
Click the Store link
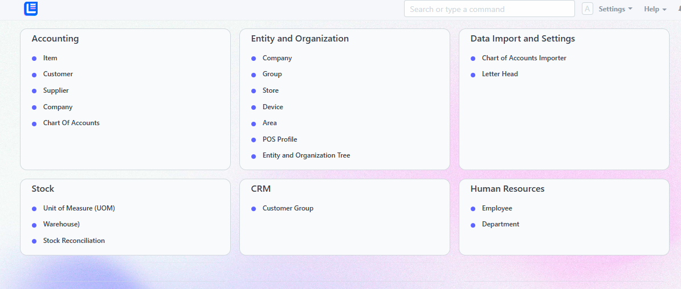tap(270, 90)
